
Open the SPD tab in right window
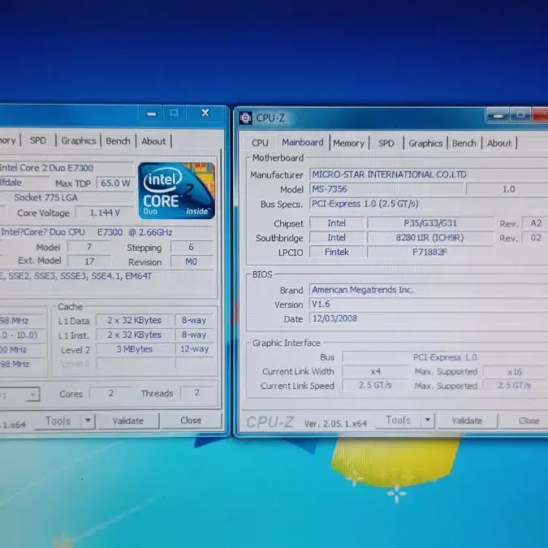click(x=386, y=143)
